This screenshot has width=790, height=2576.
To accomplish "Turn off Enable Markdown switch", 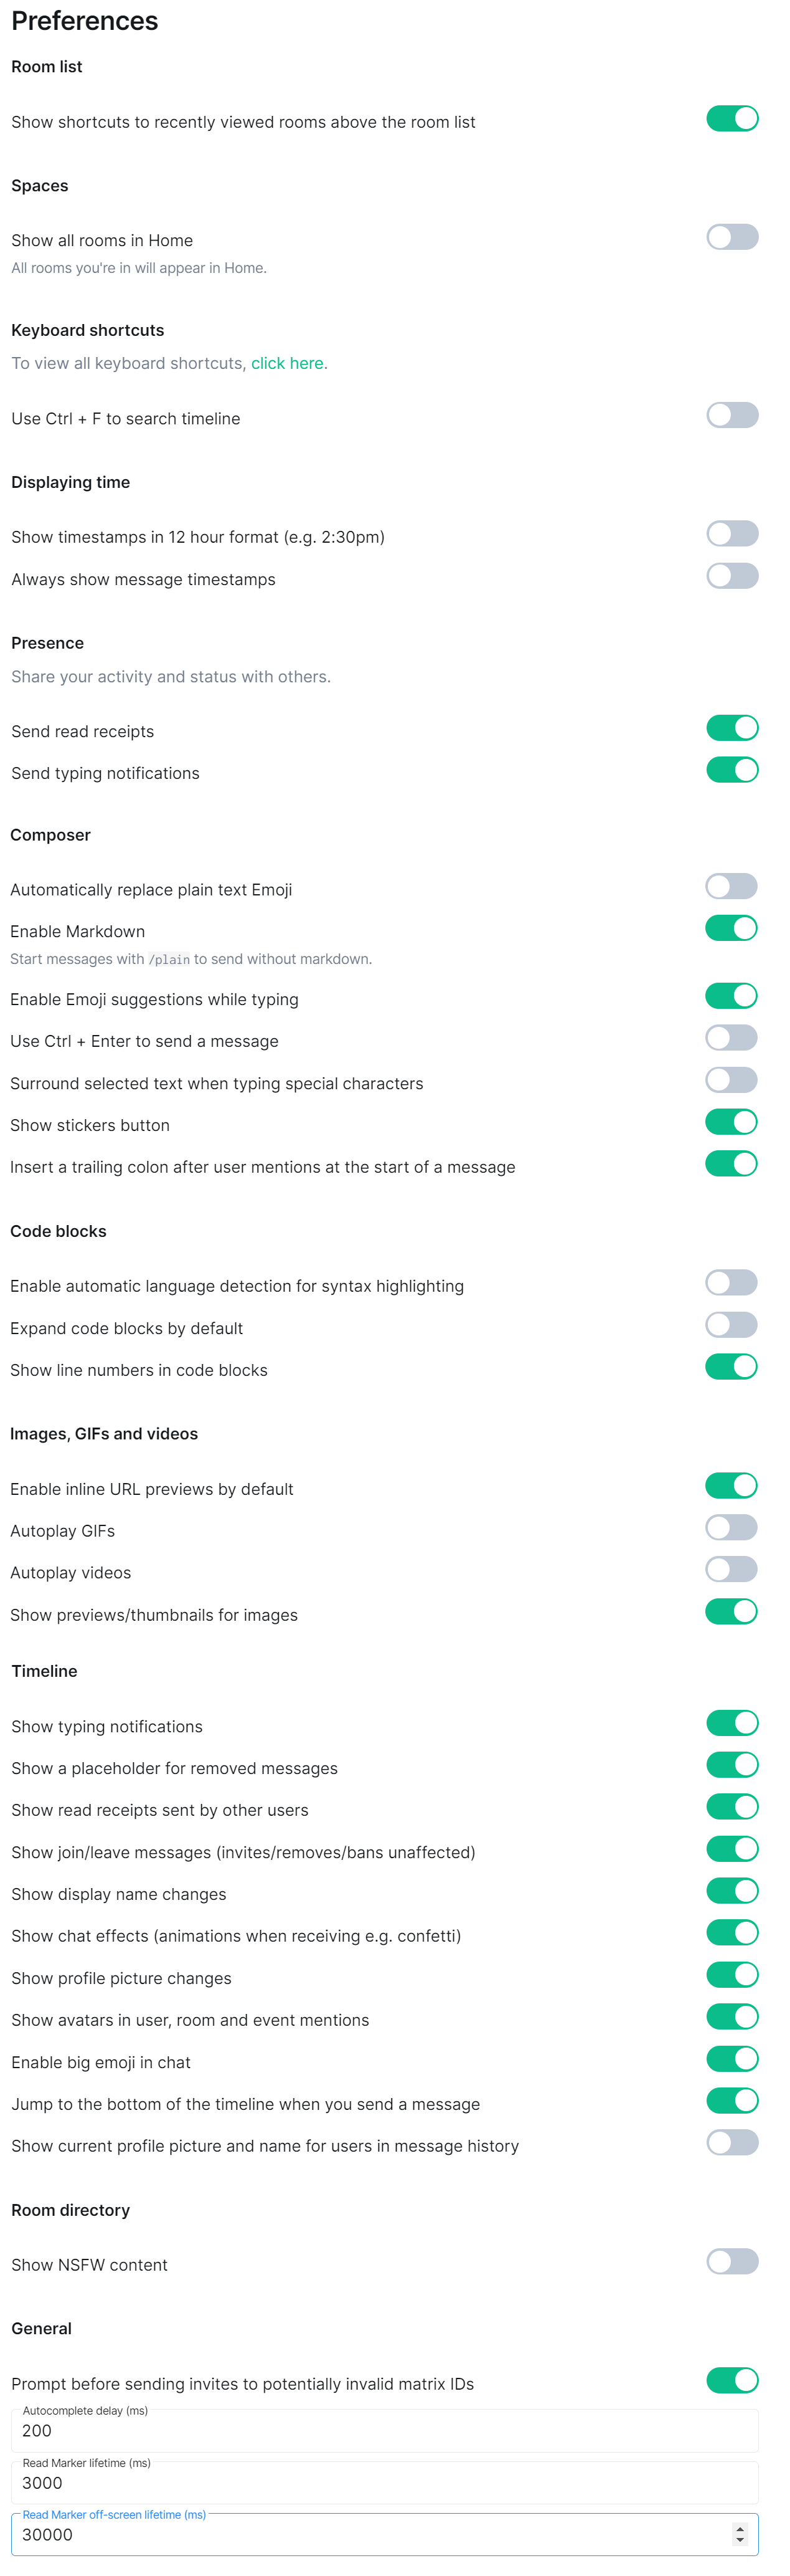I will [x=731, y=928].
